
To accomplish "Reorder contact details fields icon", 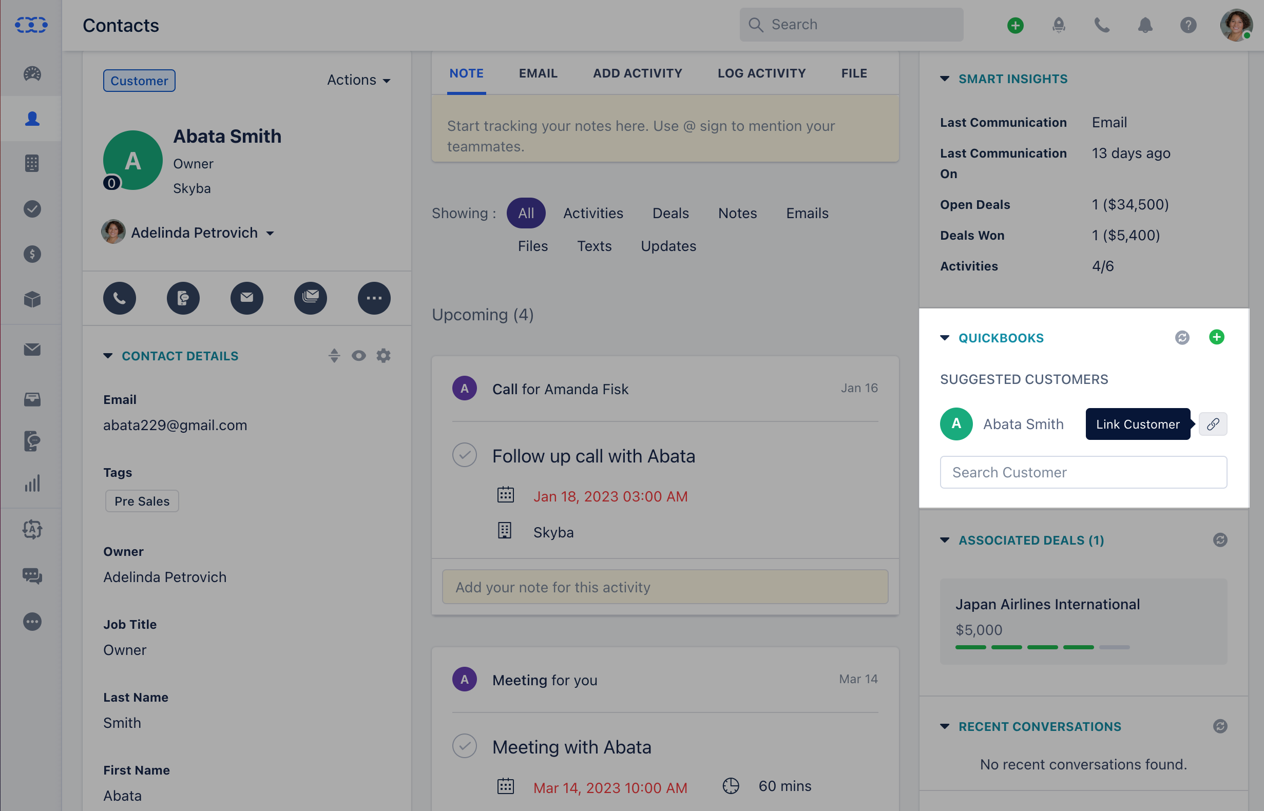I will point(334,356).
